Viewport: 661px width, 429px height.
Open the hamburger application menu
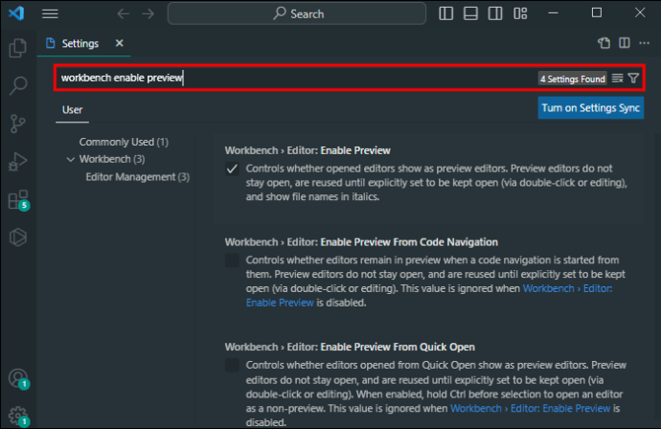[50, 13]
